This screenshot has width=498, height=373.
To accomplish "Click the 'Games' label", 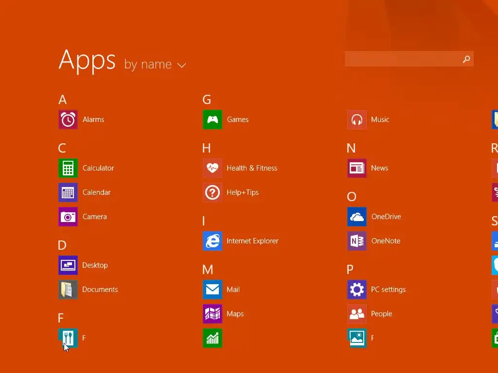I will pyautogui.click(x=238, y=119).
